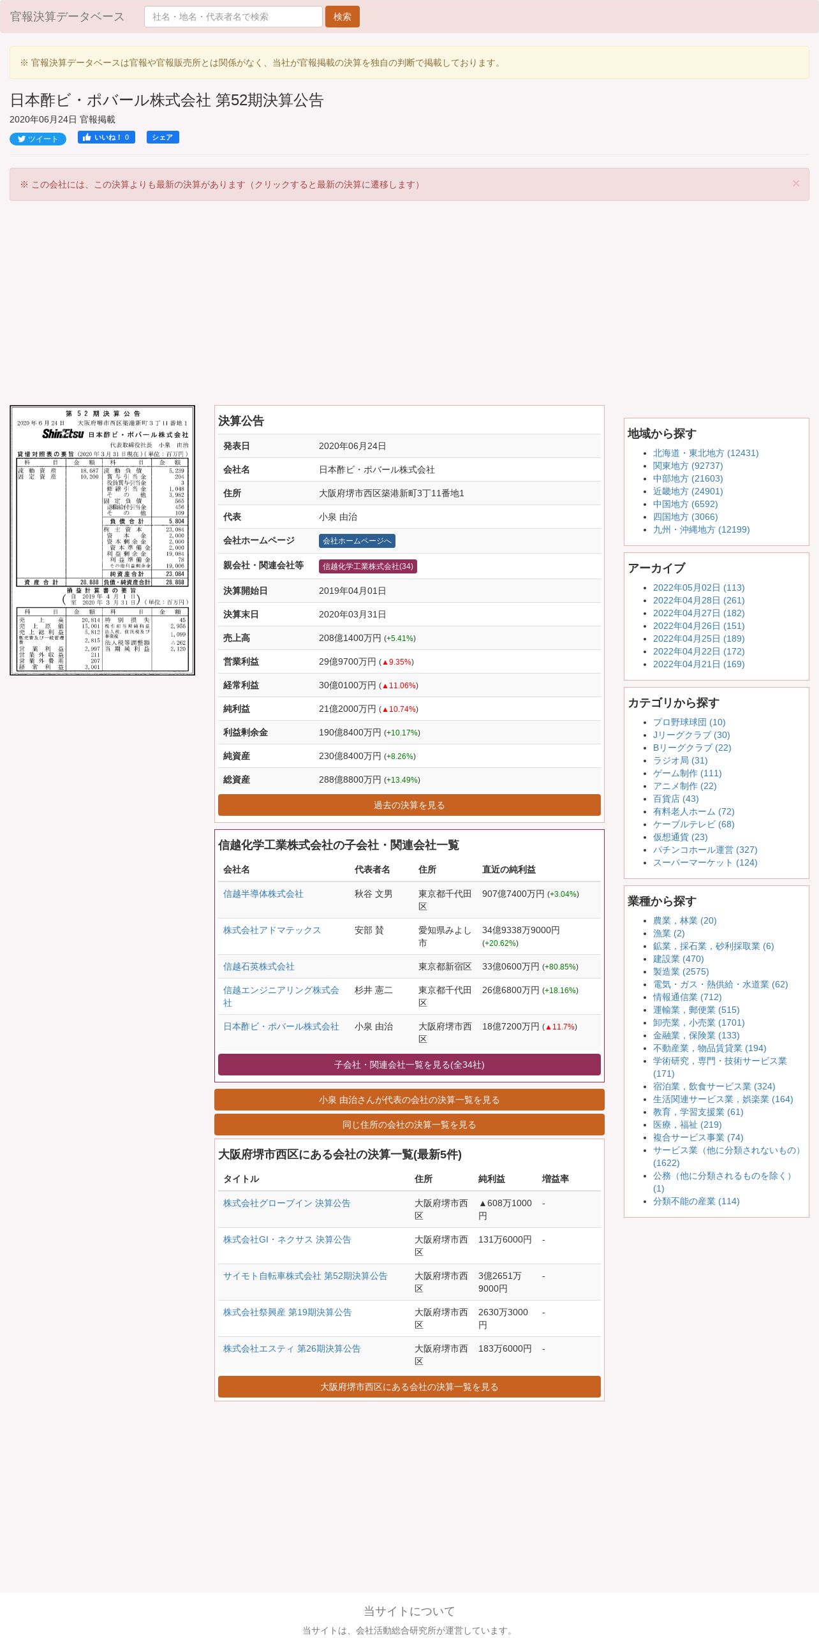
Task: Open 有料老人ホーム (72) category
Action: [693, 811]
